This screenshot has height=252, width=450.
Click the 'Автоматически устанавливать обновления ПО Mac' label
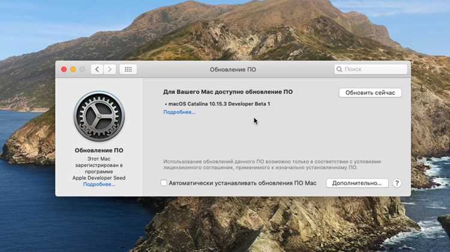(242, 183)
